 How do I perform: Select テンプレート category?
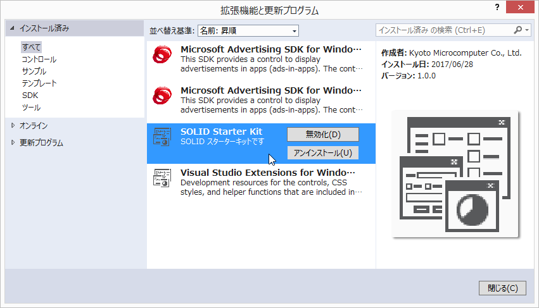pyautogui.click(x=39, y=83)
